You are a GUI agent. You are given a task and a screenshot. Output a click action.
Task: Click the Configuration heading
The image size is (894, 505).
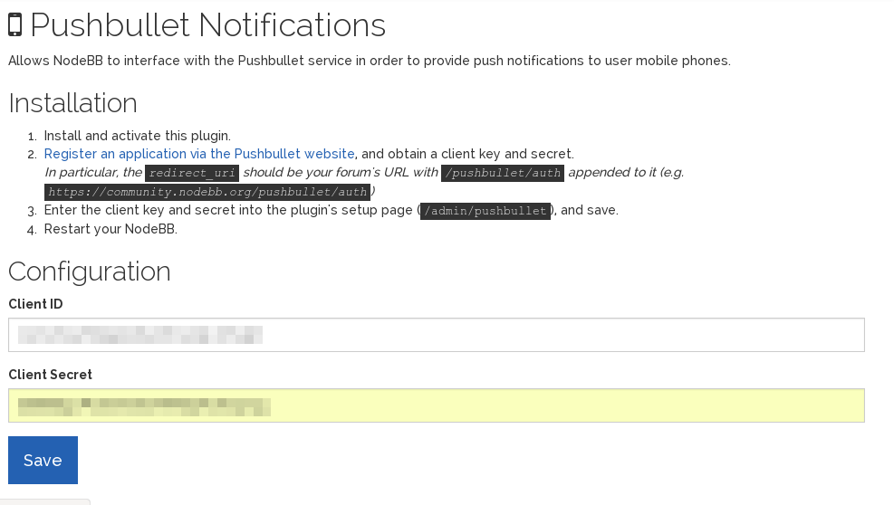click(90, 272)
